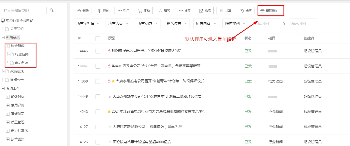Click the 移动 (move) cart icon button
Image resolution: width=350 pixels, height=146 pixels.
144,11
